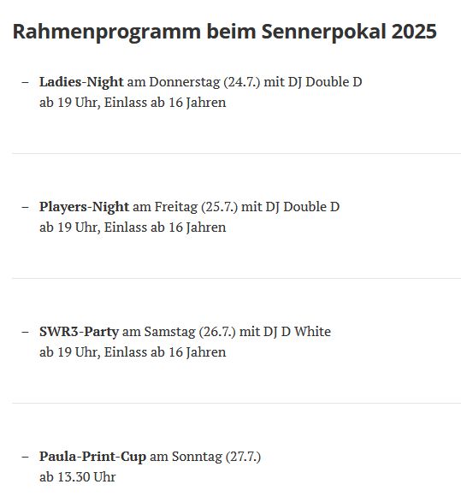Click entry time line under SWR3-Party
This screenshot has height=502, width=461.
pos(133,353)
